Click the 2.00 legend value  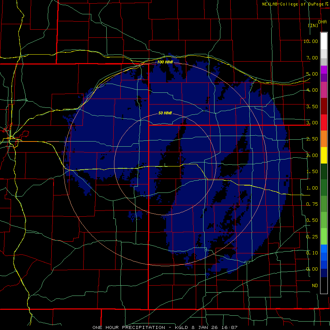(312, 155)
